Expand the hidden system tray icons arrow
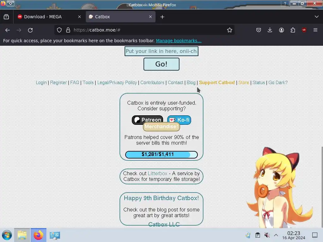 tap(276, 235)
